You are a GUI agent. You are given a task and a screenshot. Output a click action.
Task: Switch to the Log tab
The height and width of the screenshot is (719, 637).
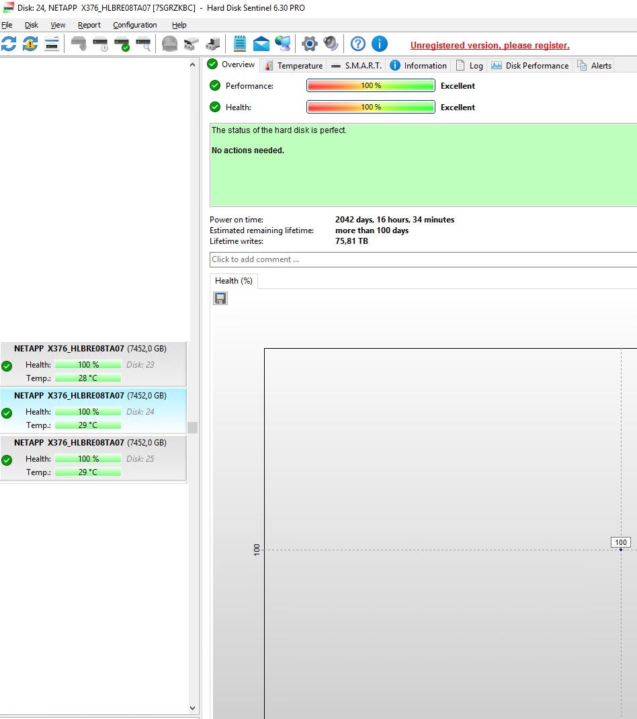[469, 66]
